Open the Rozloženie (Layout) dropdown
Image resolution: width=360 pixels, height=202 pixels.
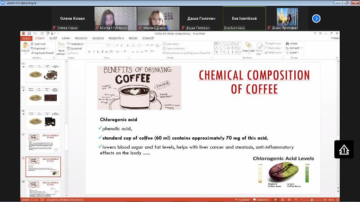pyautogui.click(x=76, y=44)
